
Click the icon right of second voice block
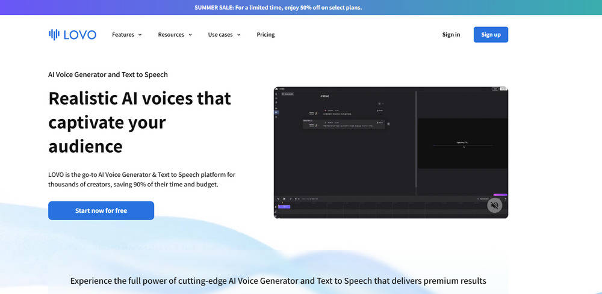pyautogui.click(x=388, y=124)
